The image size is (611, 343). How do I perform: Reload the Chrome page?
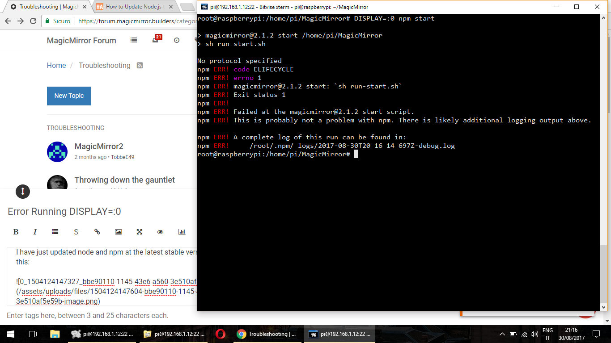[x=33, y=21]
